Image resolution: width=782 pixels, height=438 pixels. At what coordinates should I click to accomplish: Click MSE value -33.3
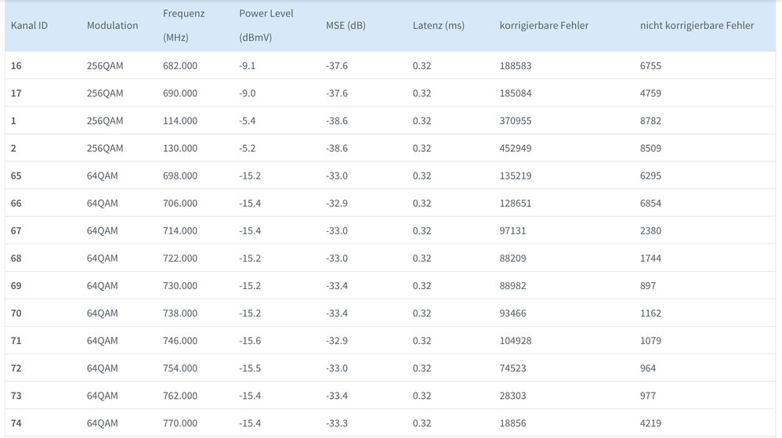(x=337, y=423)
